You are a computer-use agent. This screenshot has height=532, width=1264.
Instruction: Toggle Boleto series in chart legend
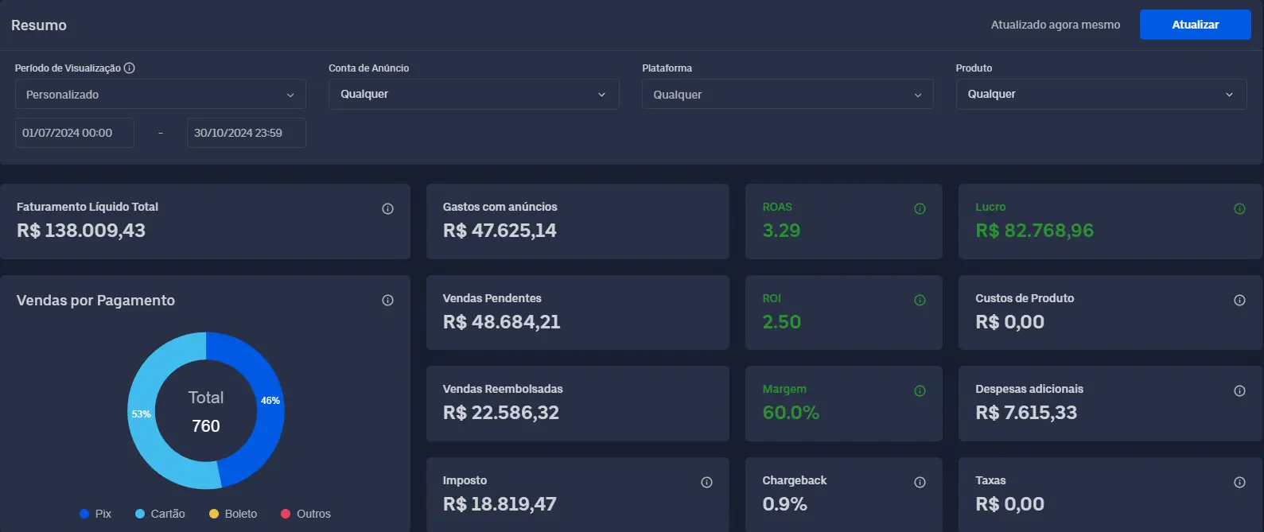coord(233,514)
